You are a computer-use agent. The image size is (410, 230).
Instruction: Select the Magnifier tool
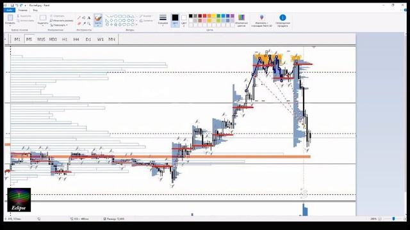point(89,24)
